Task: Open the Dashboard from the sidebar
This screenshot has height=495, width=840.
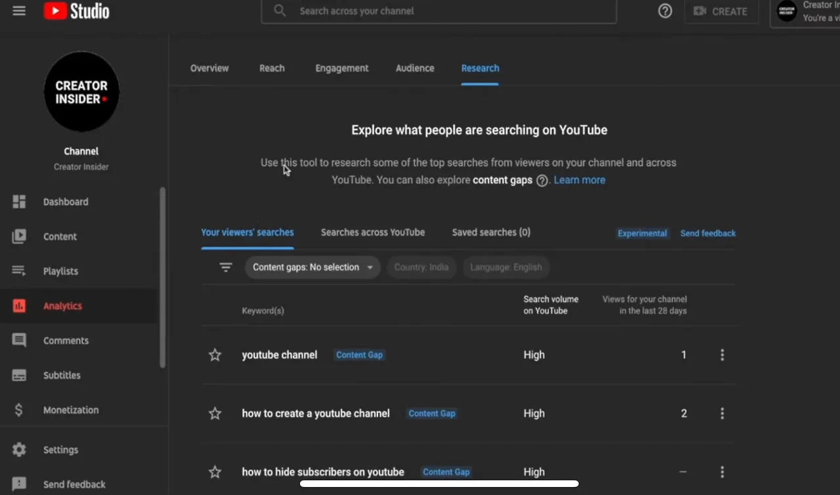Action: pyautogui.click(x=66, y=202)
